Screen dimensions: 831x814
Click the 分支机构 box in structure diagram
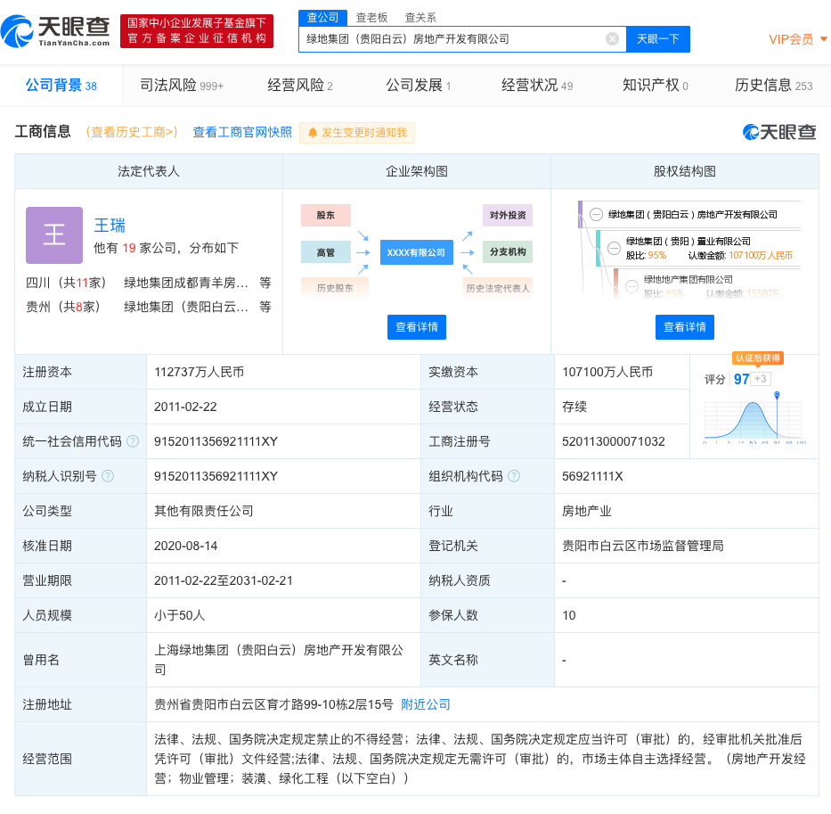point(508,252)
